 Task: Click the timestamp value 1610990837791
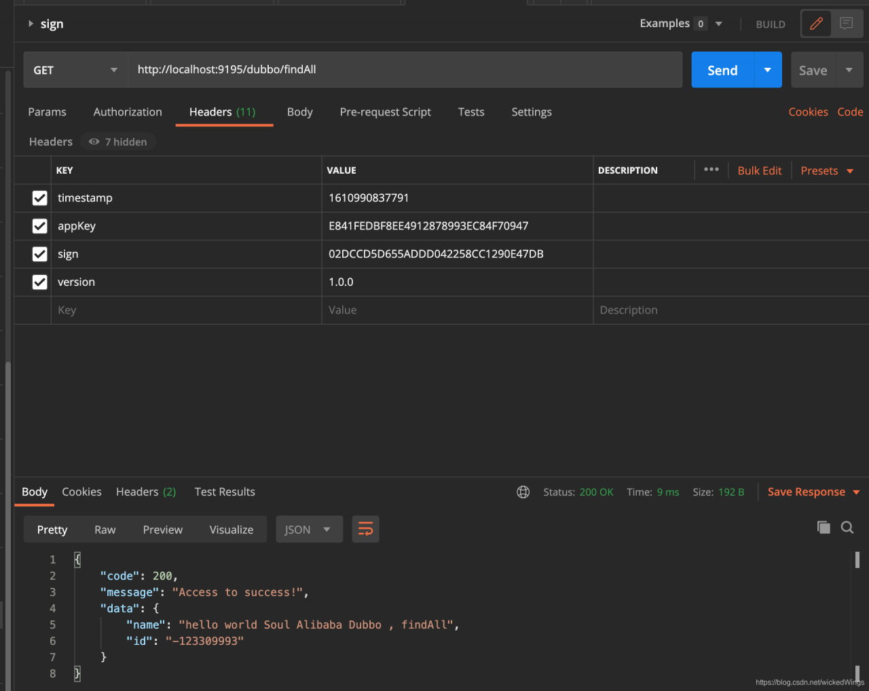pos(369,198)
